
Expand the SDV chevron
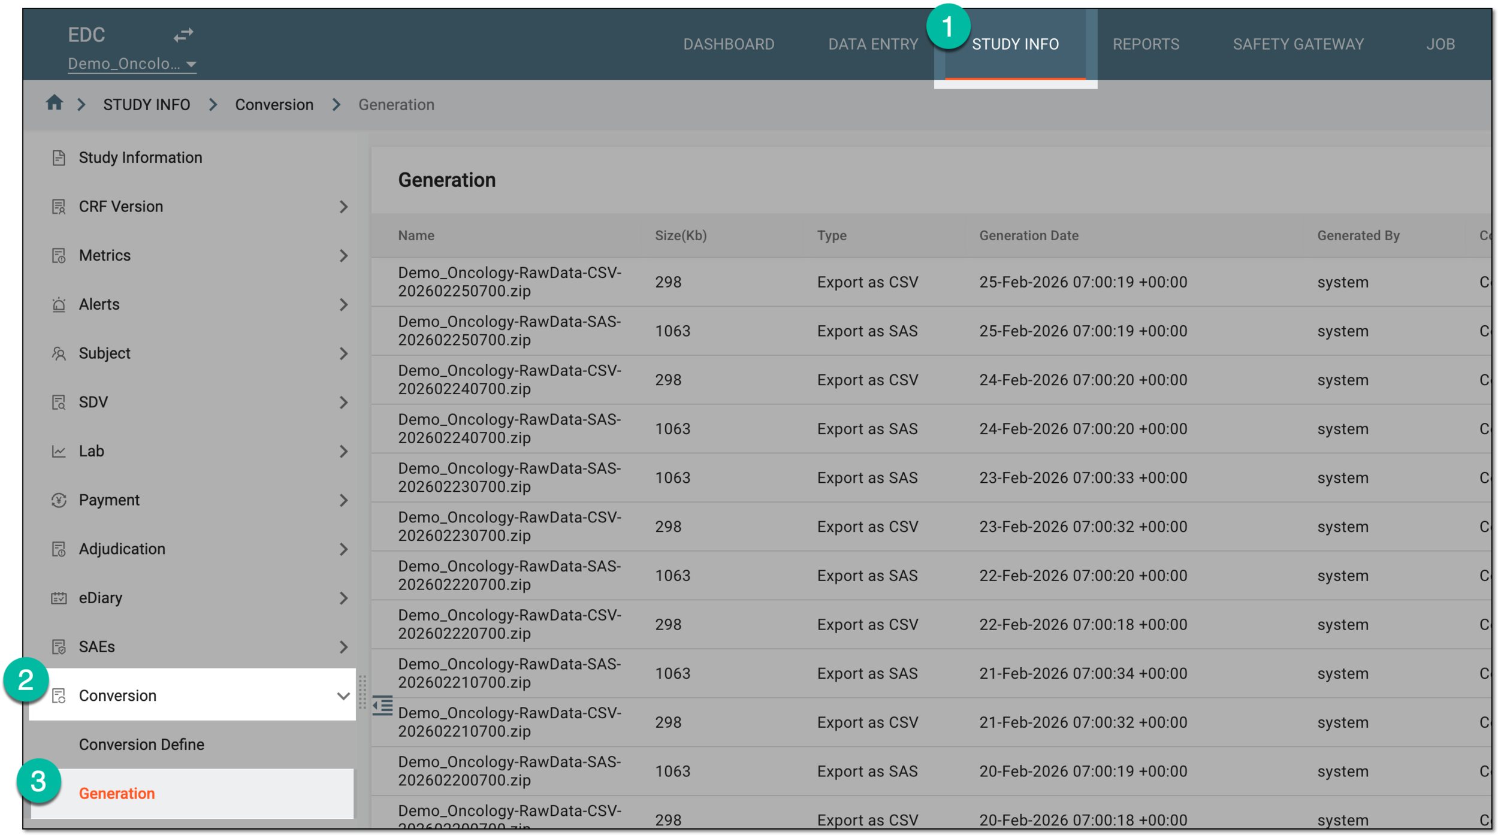coord(343,403)
